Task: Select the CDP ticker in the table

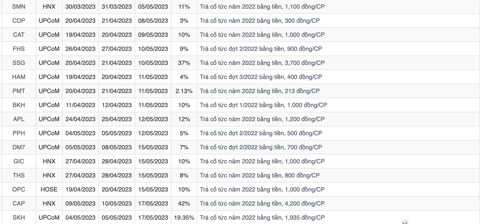Action: tap(19, 21)
